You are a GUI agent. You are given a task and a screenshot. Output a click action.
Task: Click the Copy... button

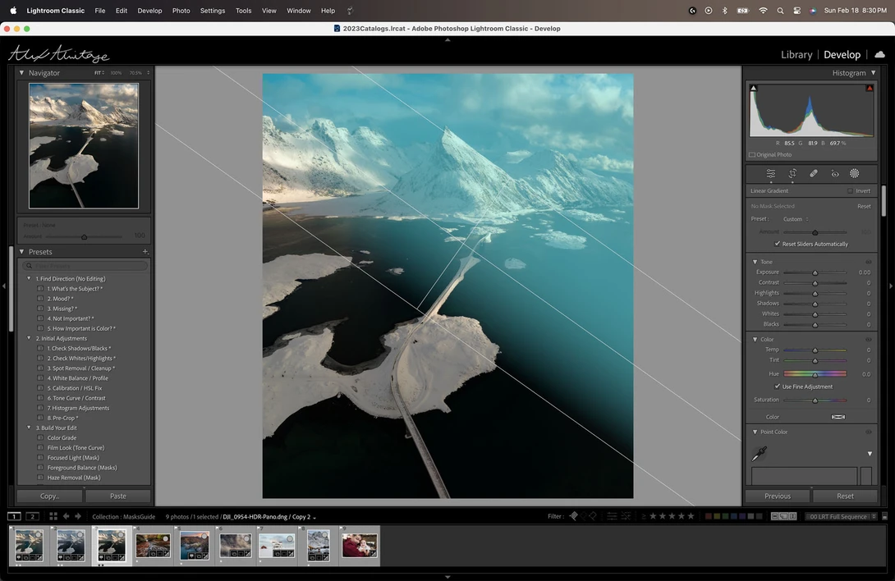click(49, 496)
